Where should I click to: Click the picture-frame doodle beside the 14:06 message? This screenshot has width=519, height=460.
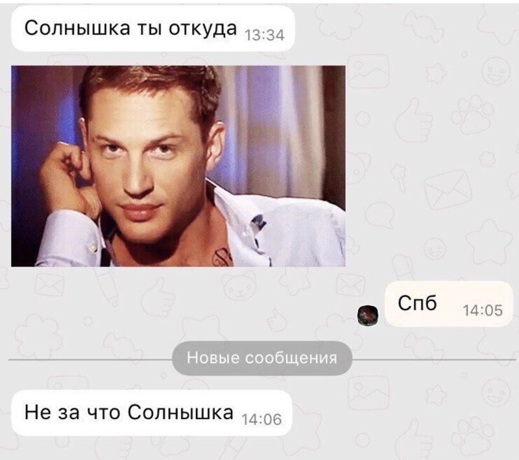coord(368,393)
